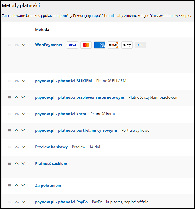This screenshot has height=209, width=195.
Task: Click the Metoda column header
Action: tap(42, 30)
